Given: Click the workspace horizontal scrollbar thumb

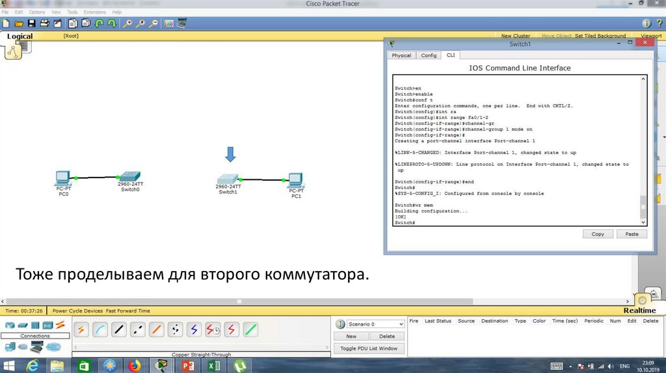Looking at the screenshot, I should [239, 302].
